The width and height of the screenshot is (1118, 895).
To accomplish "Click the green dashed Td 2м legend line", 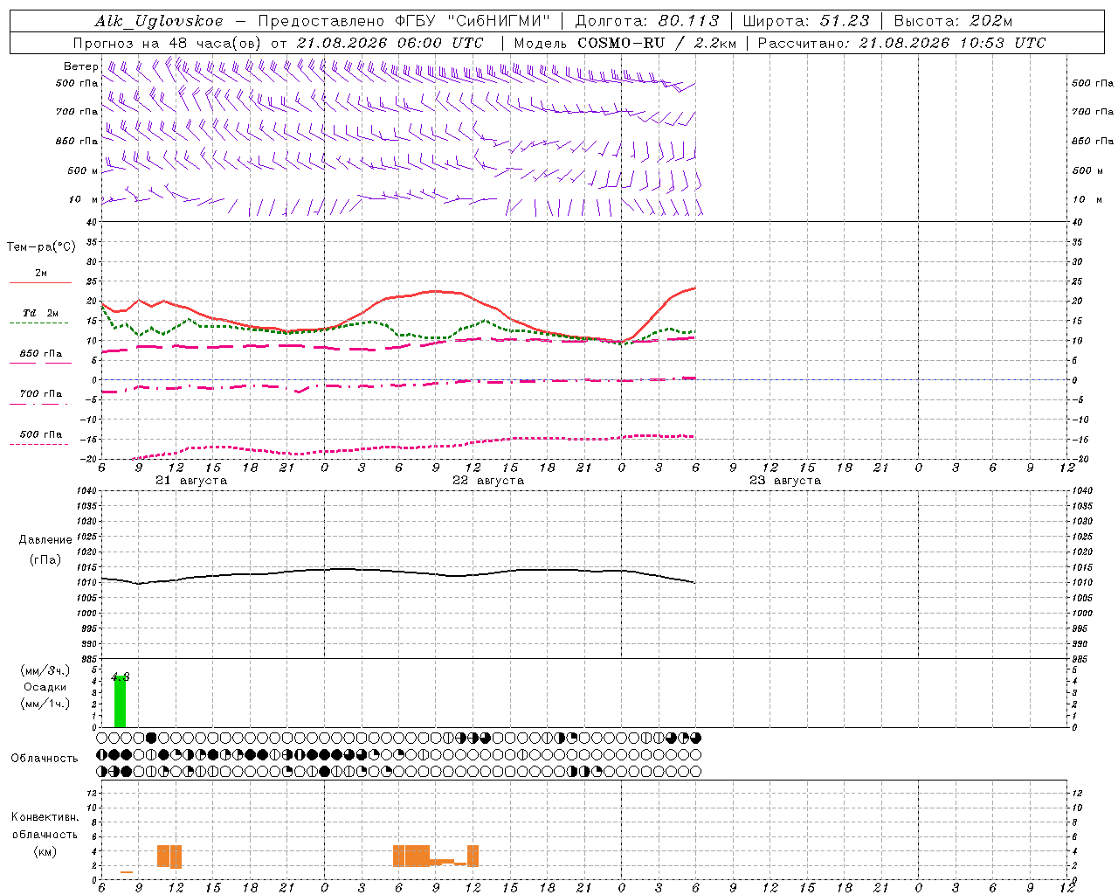I will click(x=38, y=323).
